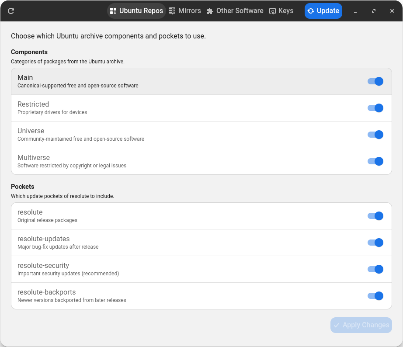Open the Other Software tab
This screenshot has width=403, height=347.
tap(235, 11)
